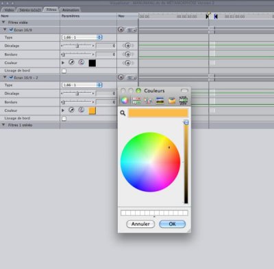Nudge first Bordure slider right arrow
Screen dimensions: 274x269
click(x=93, y=55)
